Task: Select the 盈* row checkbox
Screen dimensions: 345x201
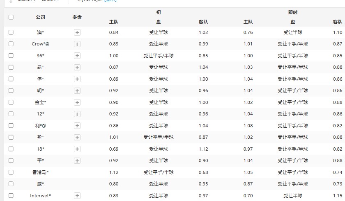Action: click(x=11, y=137)
